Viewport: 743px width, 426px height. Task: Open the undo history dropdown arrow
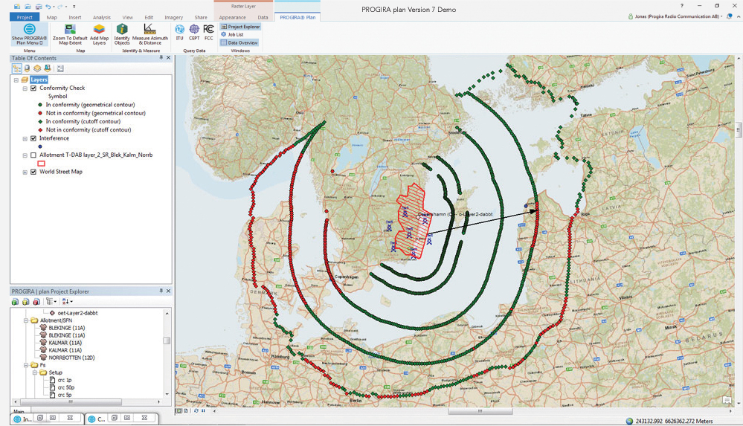[x=53, y=7]
